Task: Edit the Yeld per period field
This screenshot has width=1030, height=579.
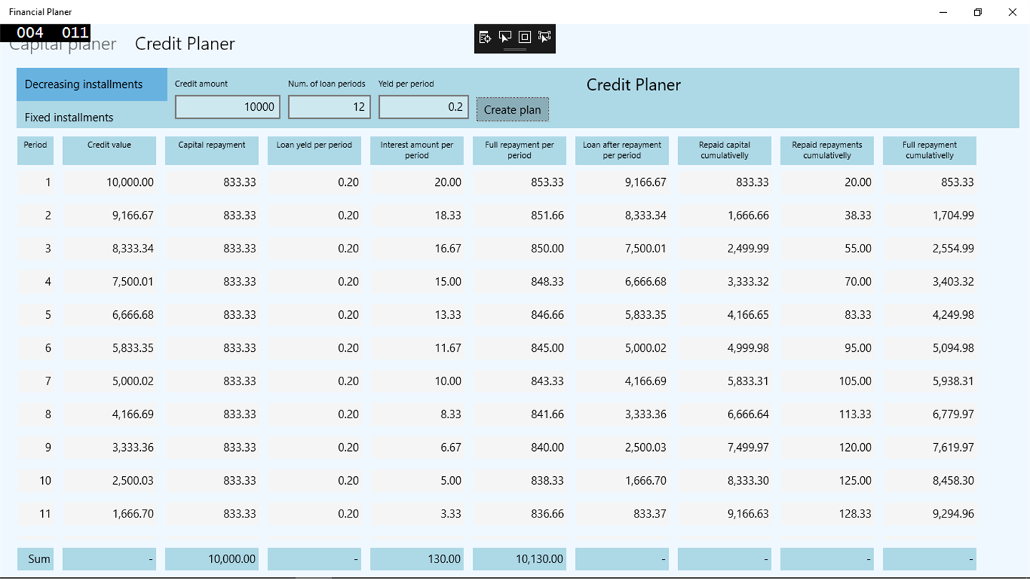Action: point(423,107)
